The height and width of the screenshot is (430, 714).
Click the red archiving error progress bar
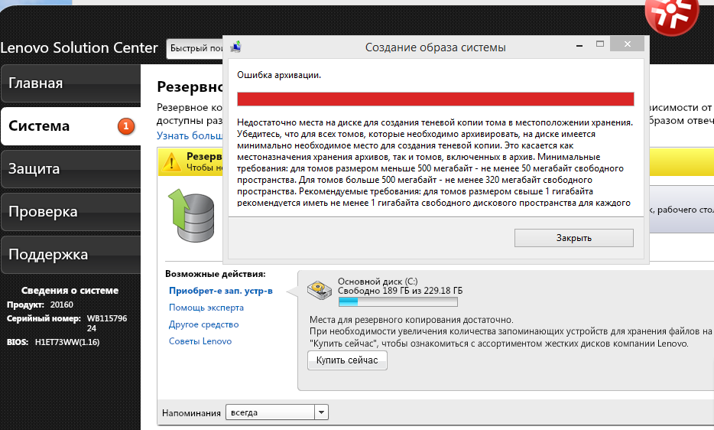pos(435,99)
